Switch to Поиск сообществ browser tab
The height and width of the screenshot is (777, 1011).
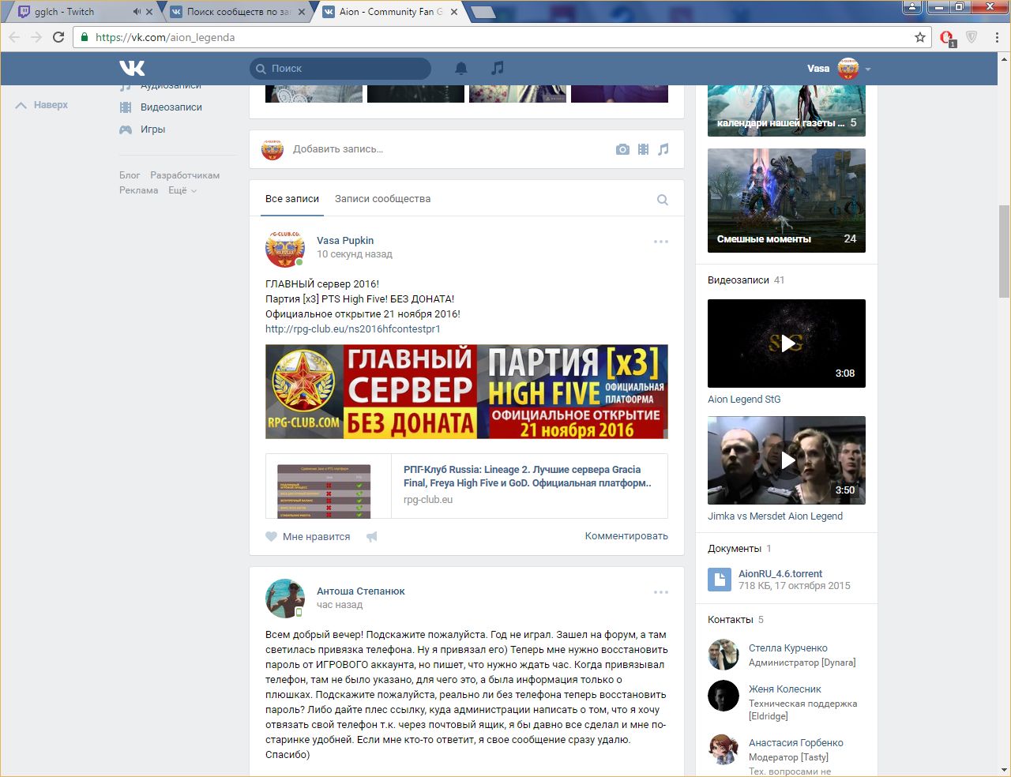(237, 12)
